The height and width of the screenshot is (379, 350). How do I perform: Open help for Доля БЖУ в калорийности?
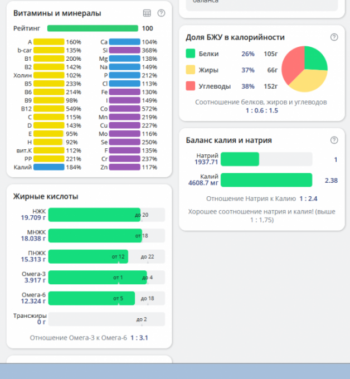click(334, 37)
